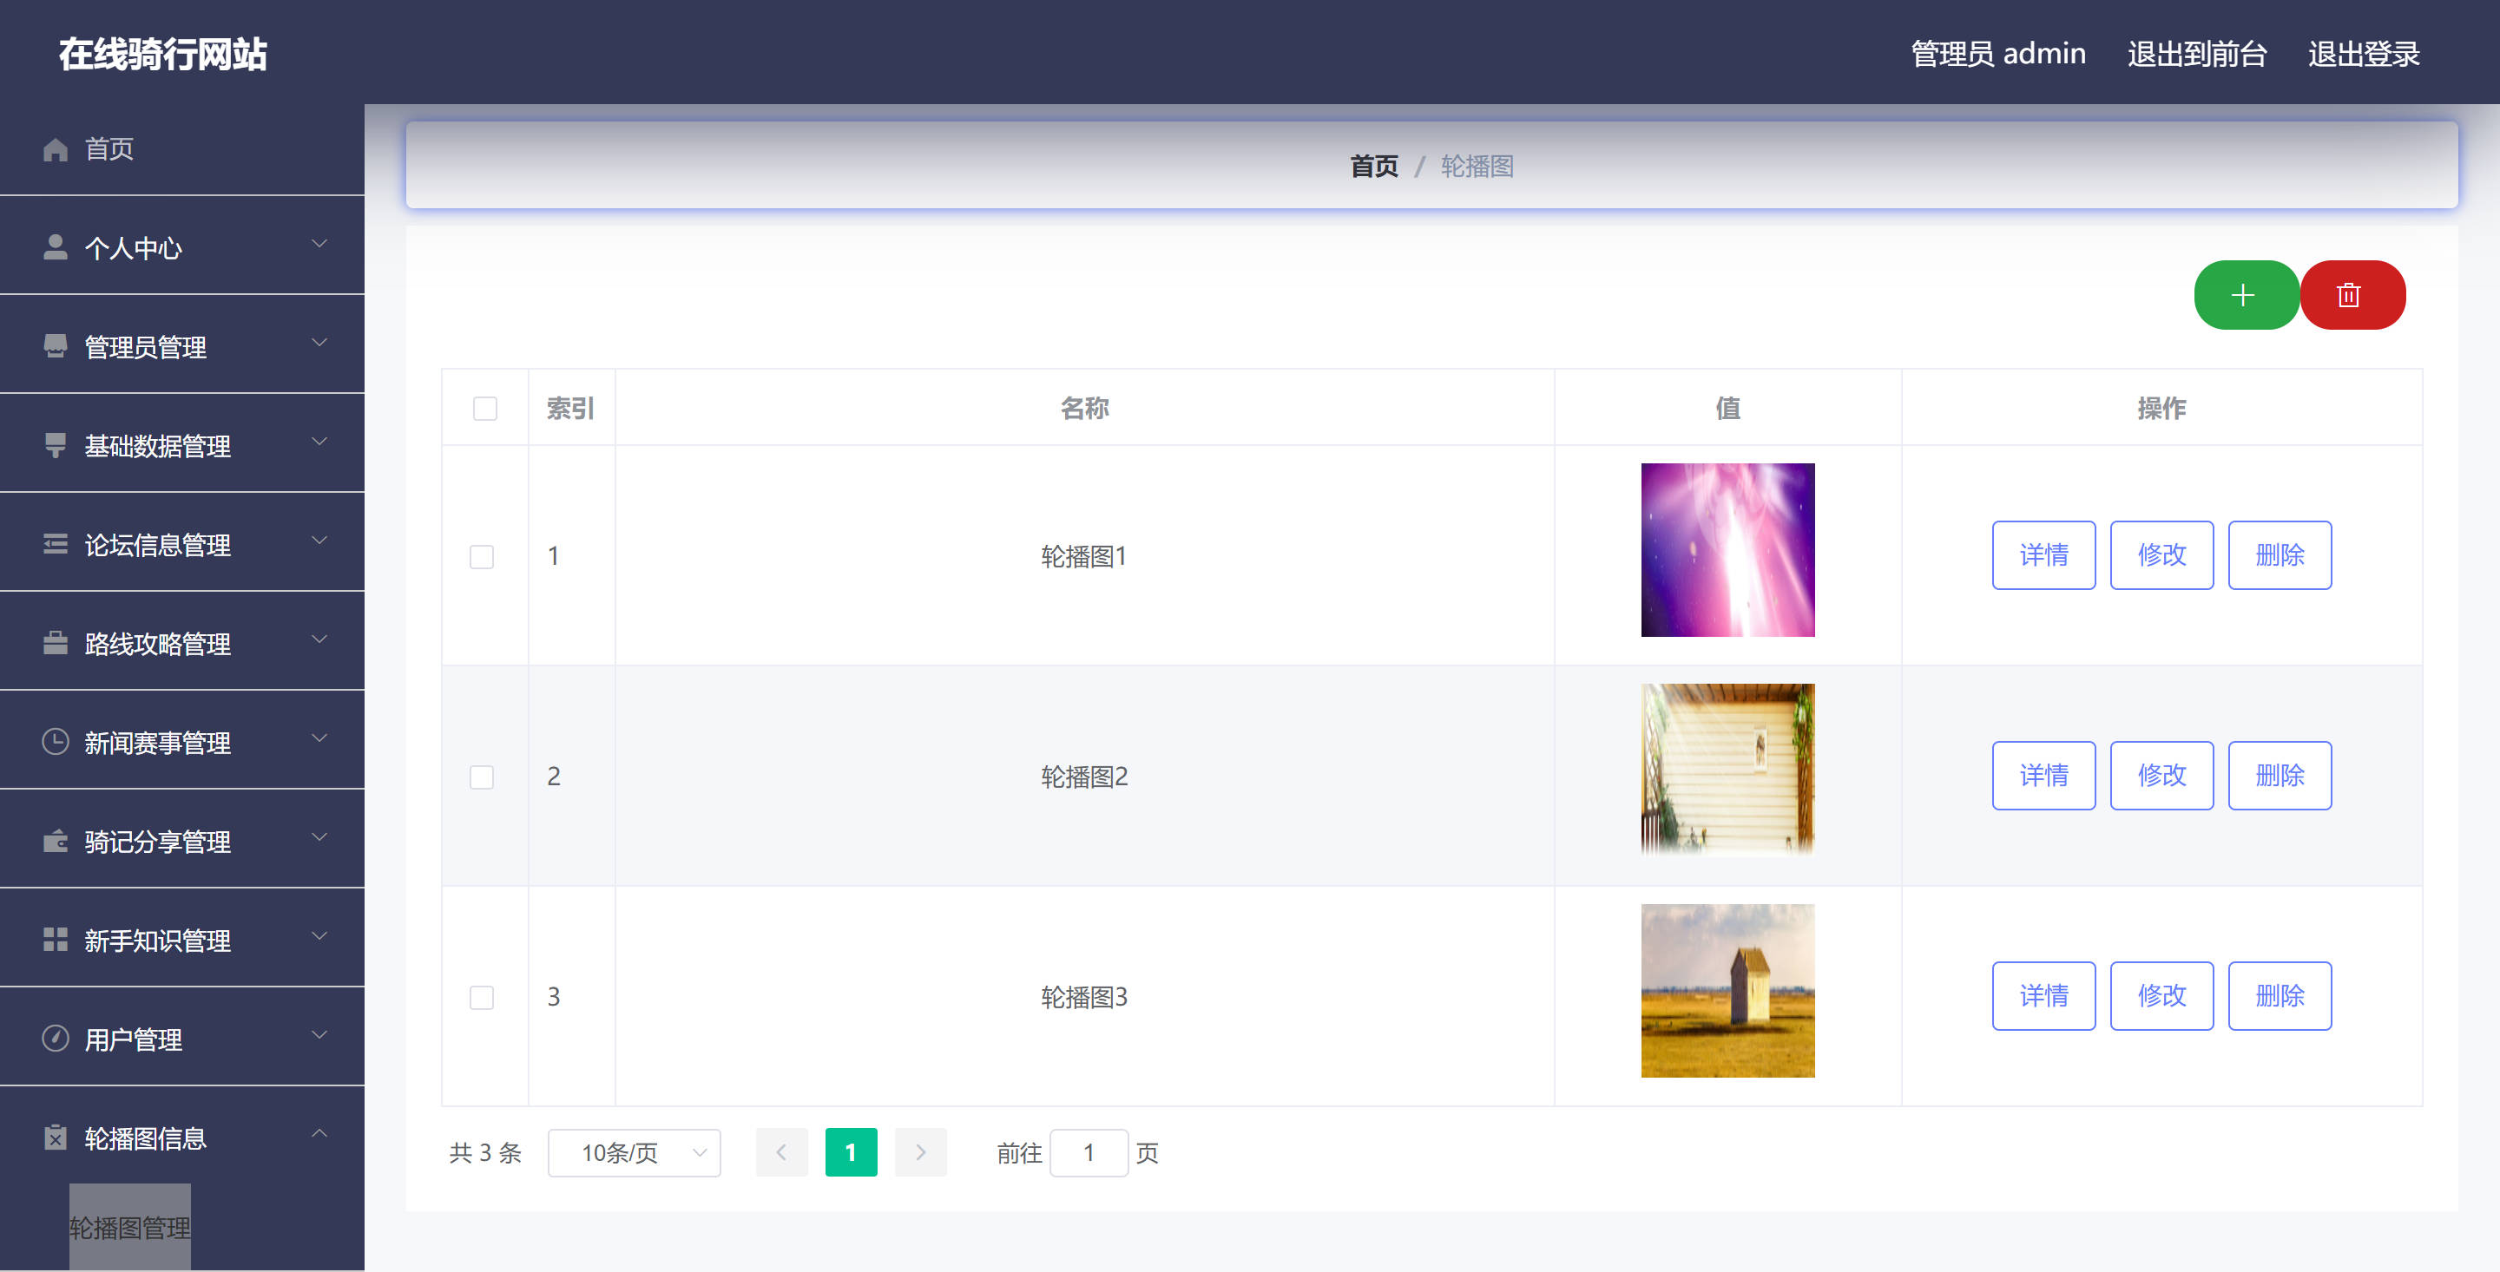Select the 轮播图管理 submenu item

[x=130, y=1229]
